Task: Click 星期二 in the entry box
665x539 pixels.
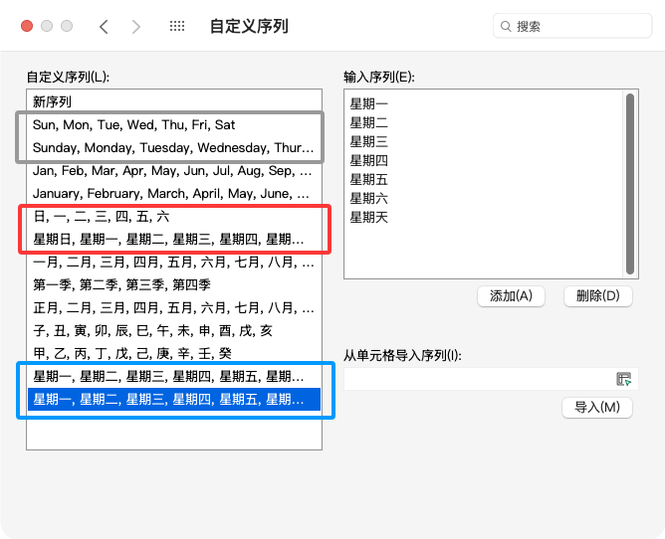Action: click(368, 123)
